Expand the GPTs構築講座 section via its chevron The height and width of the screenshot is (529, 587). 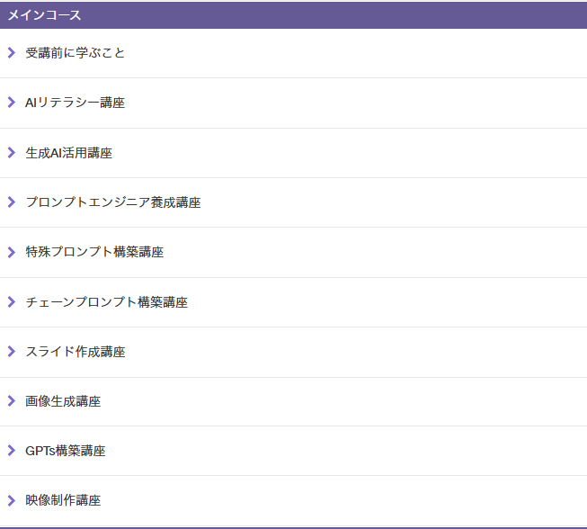click(x=12, y=451)
